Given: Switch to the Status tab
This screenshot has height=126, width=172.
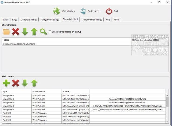Looking at the screenshot, I should pyautogui.click(x=5, y=20).
